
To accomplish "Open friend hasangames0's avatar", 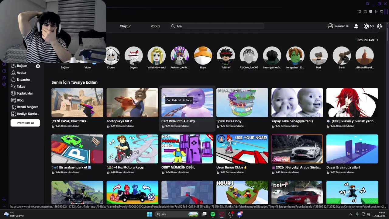I will (x=272, y=56).
